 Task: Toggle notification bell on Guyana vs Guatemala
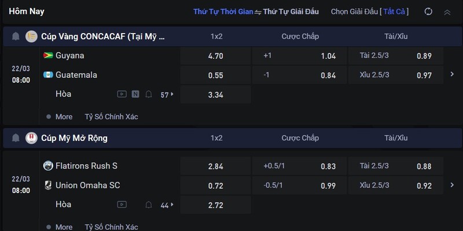click(x=149, y=94)
